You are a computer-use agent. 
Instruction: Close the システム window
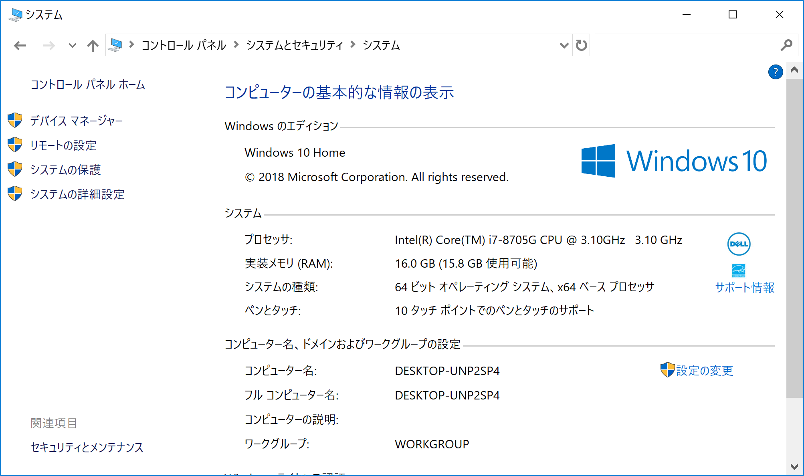pos(780,14)
